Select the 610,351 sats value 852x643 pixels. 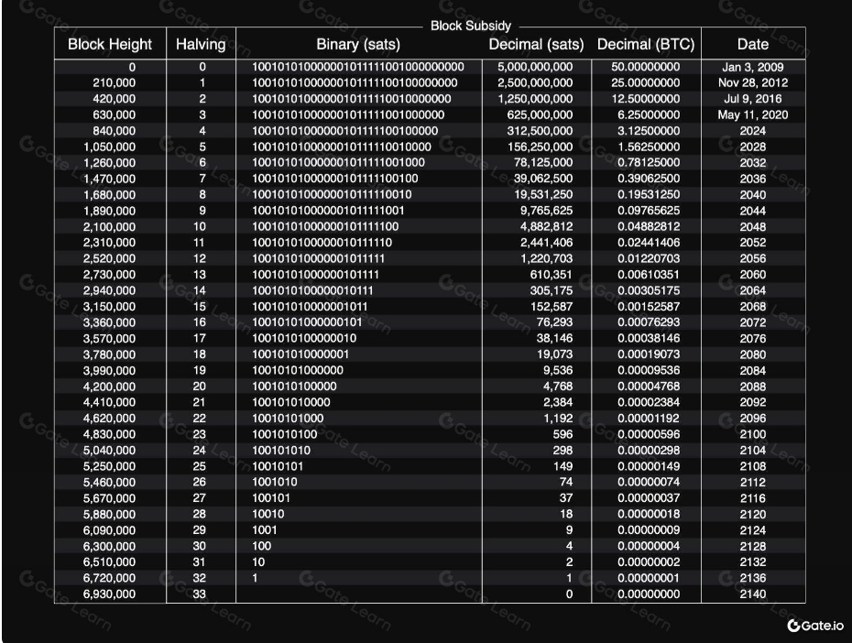pyautogui.click(x=551, y=275)
